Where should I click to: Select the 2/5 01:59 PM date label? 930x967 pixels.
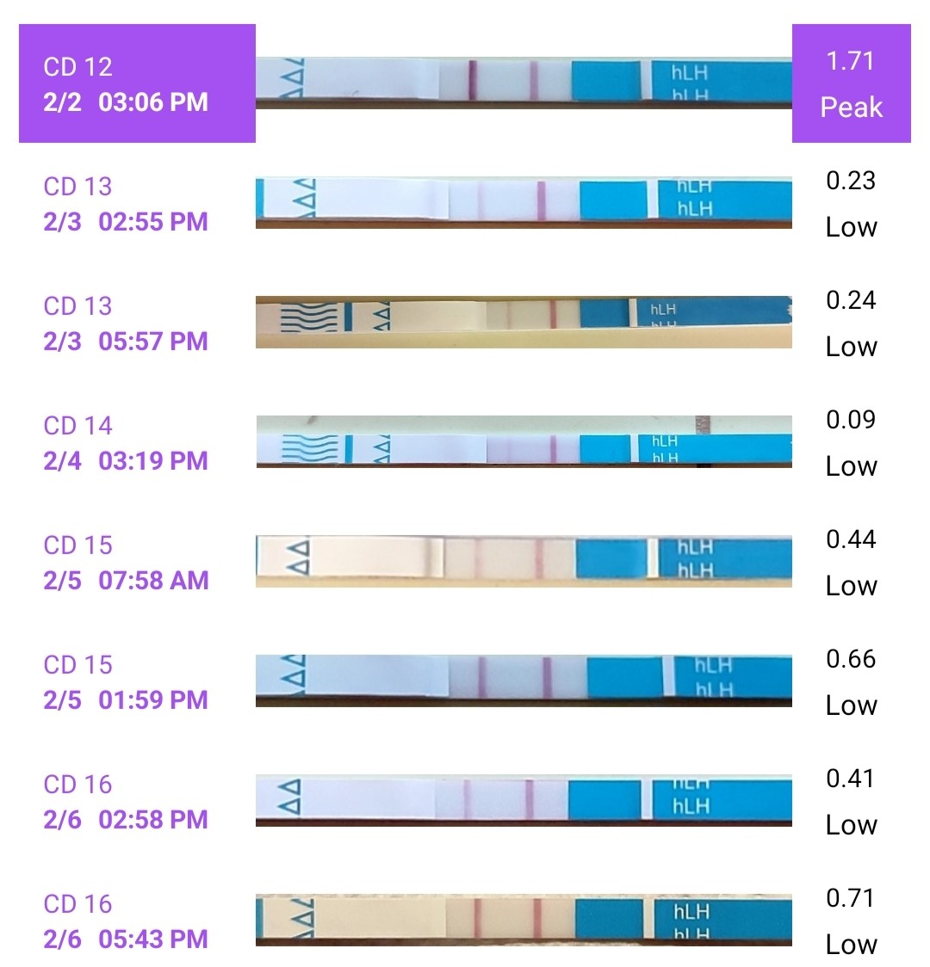[126, 682]
